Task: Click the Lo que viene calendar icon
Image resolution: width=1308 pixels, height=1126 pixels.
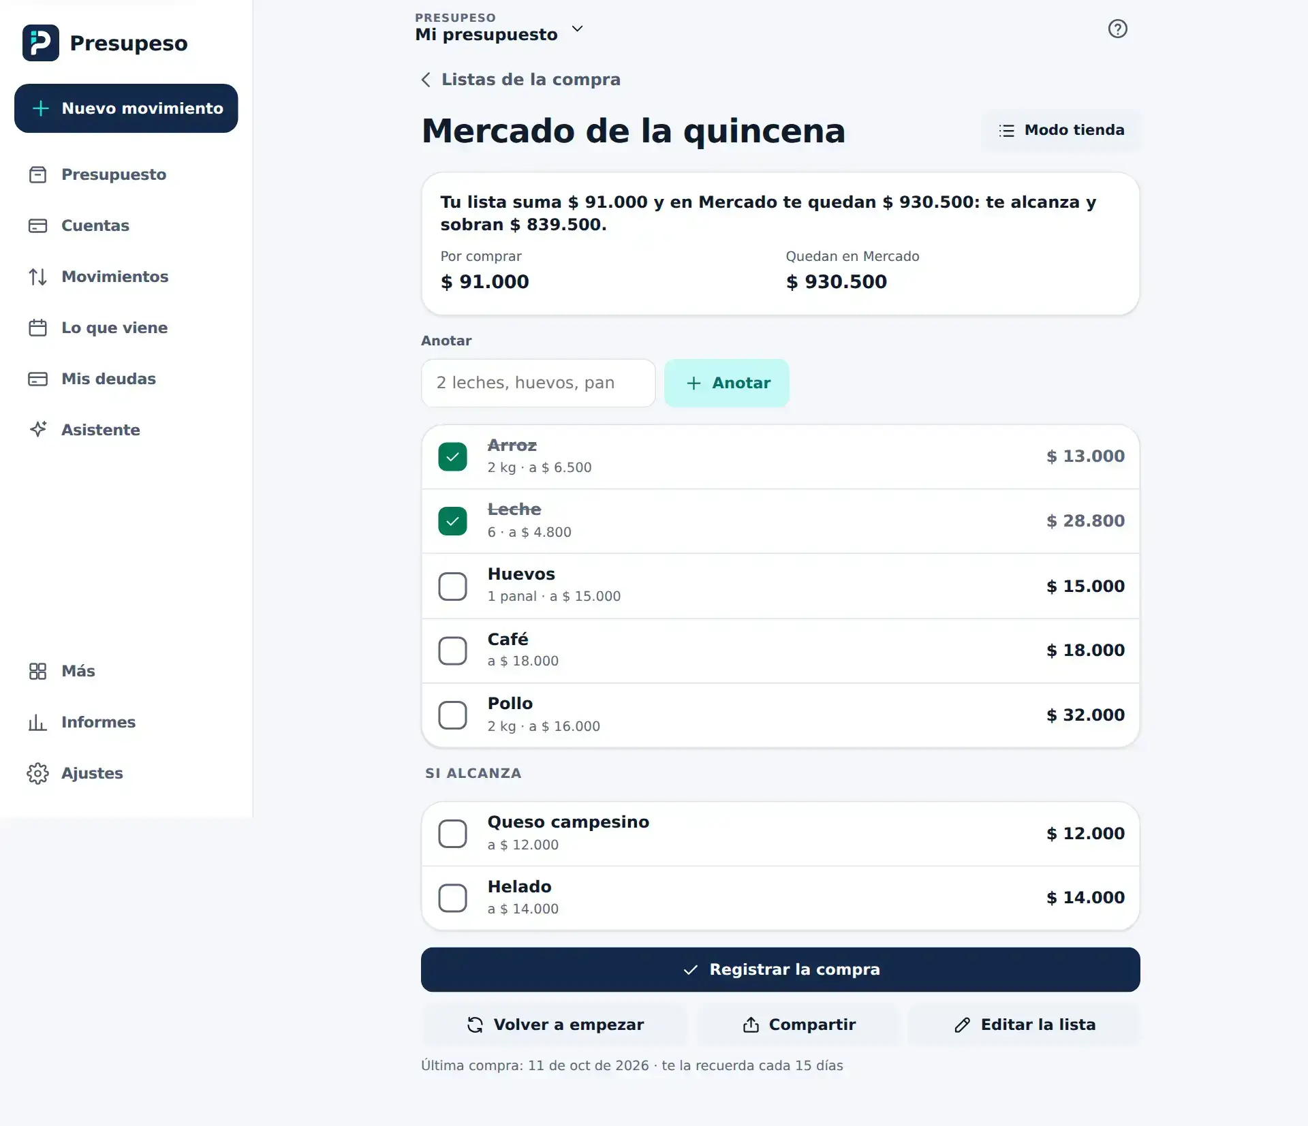Action: tap(38, 328)
